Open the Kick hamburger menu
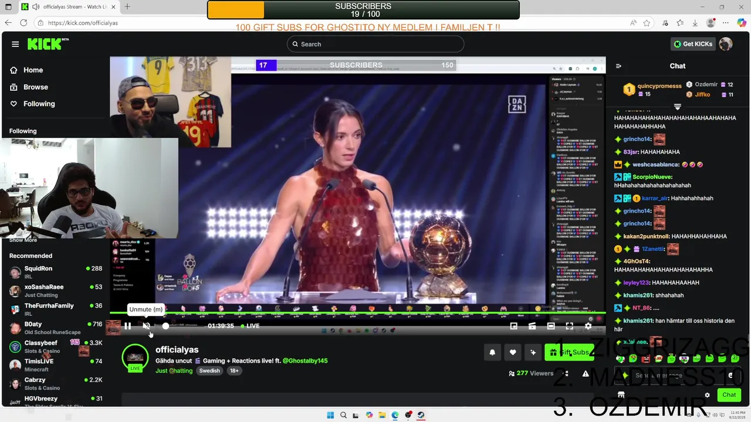Image resolution: width=751 pixels, height=422 pixels. point(15,44)
